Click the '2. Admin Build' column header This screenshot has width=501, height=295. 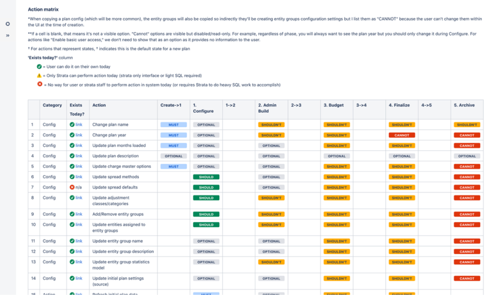[x=268, y=108]
